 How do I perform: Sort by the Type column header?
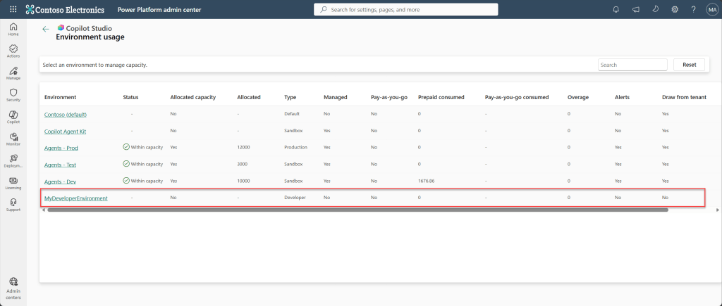tap(290, 97)
